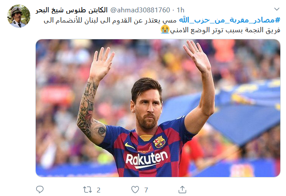Click the reply speech bubble icon
The height and width of the screenshot is (196, 286).
40,189
